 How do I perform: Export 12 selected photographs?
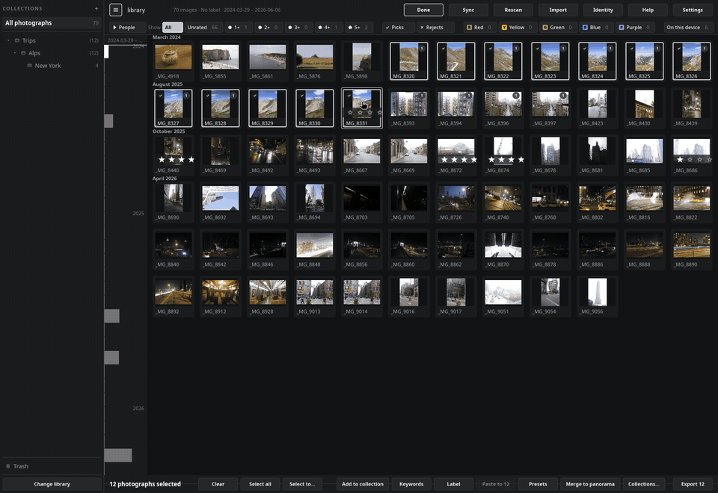[693, 484]
